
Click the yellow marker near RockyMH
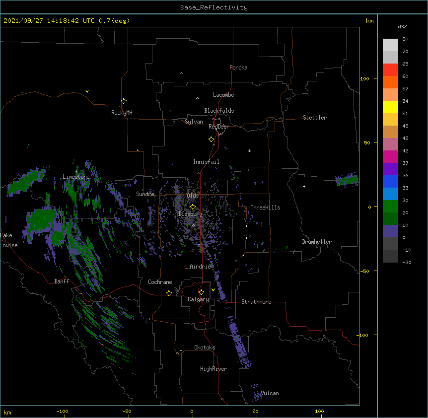[124, 101]
